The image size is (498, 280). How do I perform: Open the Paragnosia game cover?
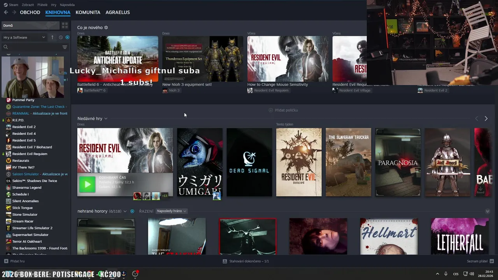coord(398,162)
